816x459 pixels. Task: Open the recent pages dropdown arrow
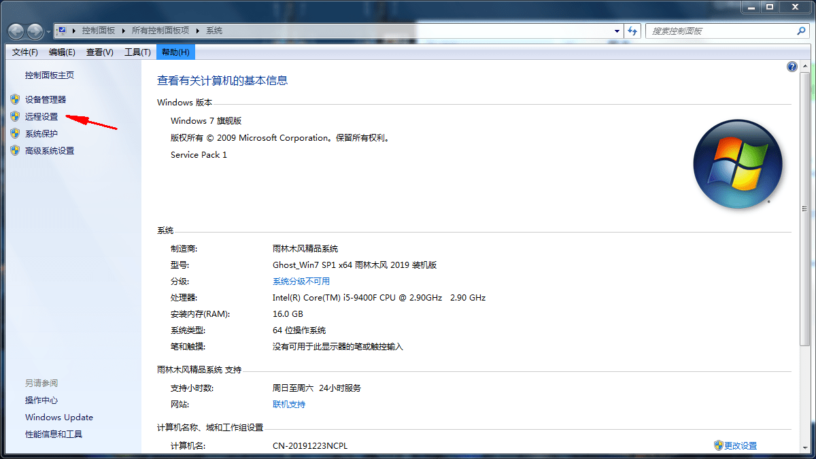48,31
